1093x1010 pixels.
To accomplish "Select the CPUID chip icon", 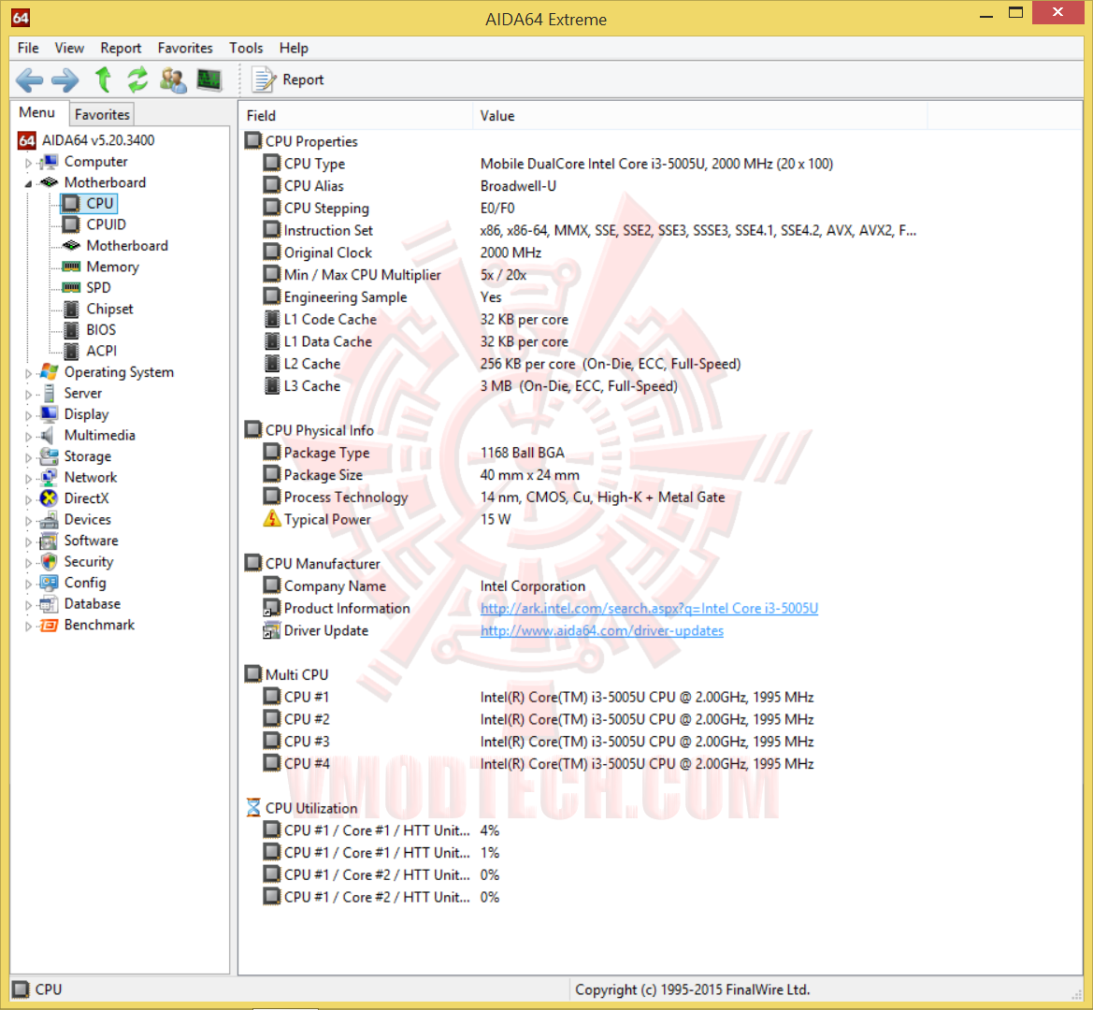I will (71, 224).
